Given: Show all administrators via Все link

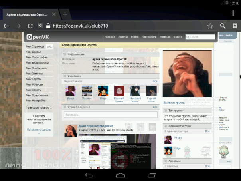Looking at the screenshot, I should click(207, 131).
